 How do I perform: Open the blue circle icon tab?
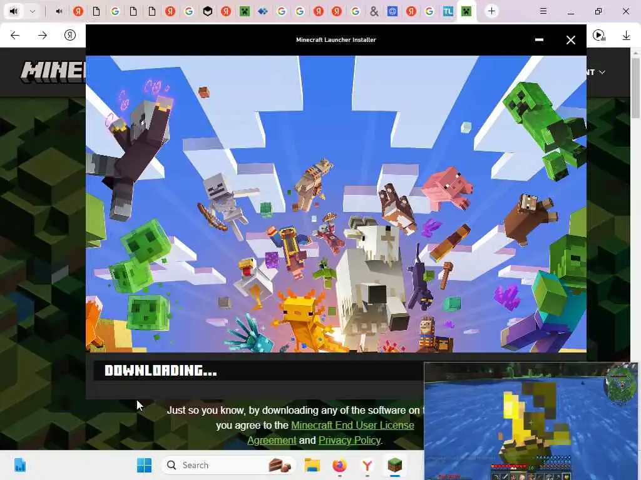point(392,11)
